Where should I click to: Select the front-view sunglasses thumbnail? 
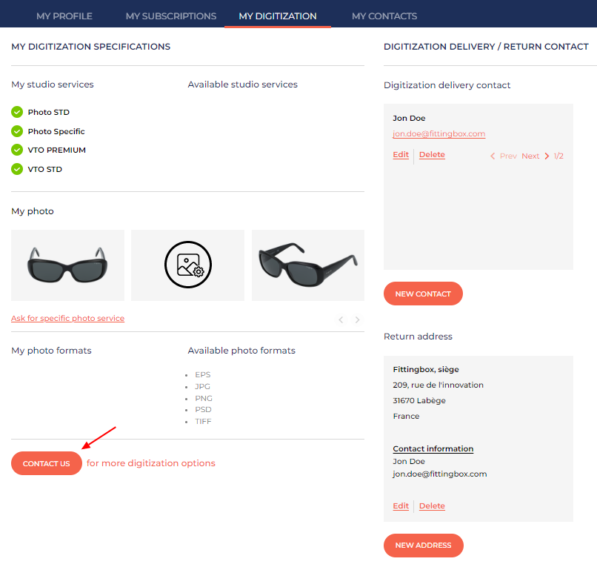point(67,265)
